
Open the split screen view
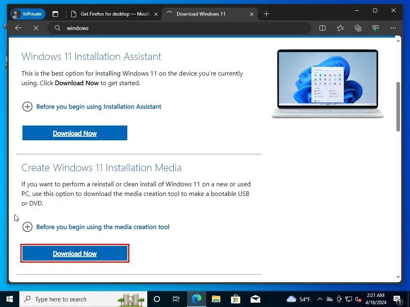pyautogui.click(x=322, y=28)
